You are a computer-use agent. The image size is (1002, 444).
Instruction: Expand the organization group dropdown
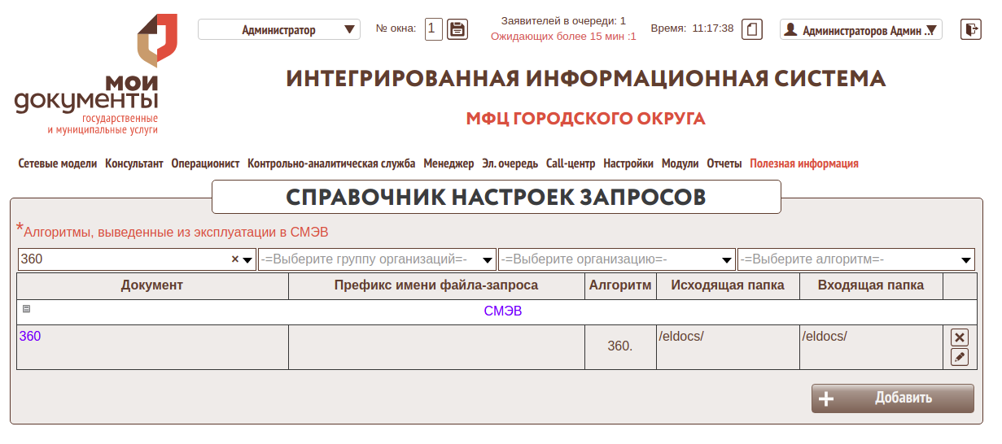click(x=377, y=259)
